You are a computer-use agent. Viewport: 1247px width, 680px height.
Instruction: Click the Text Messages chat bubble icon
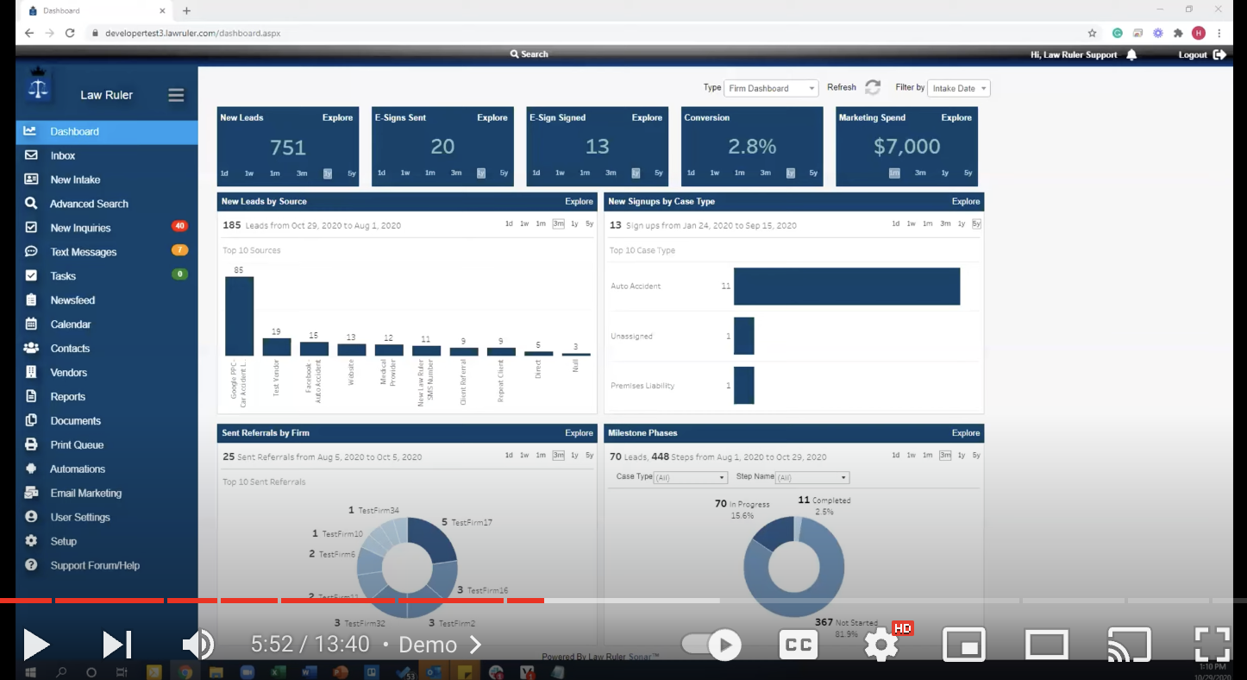(31, 252)
